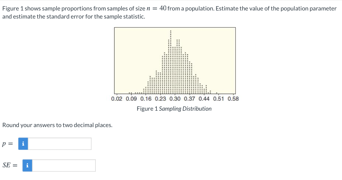Click the 0.16 tick label on the axis

click(146, 99)
